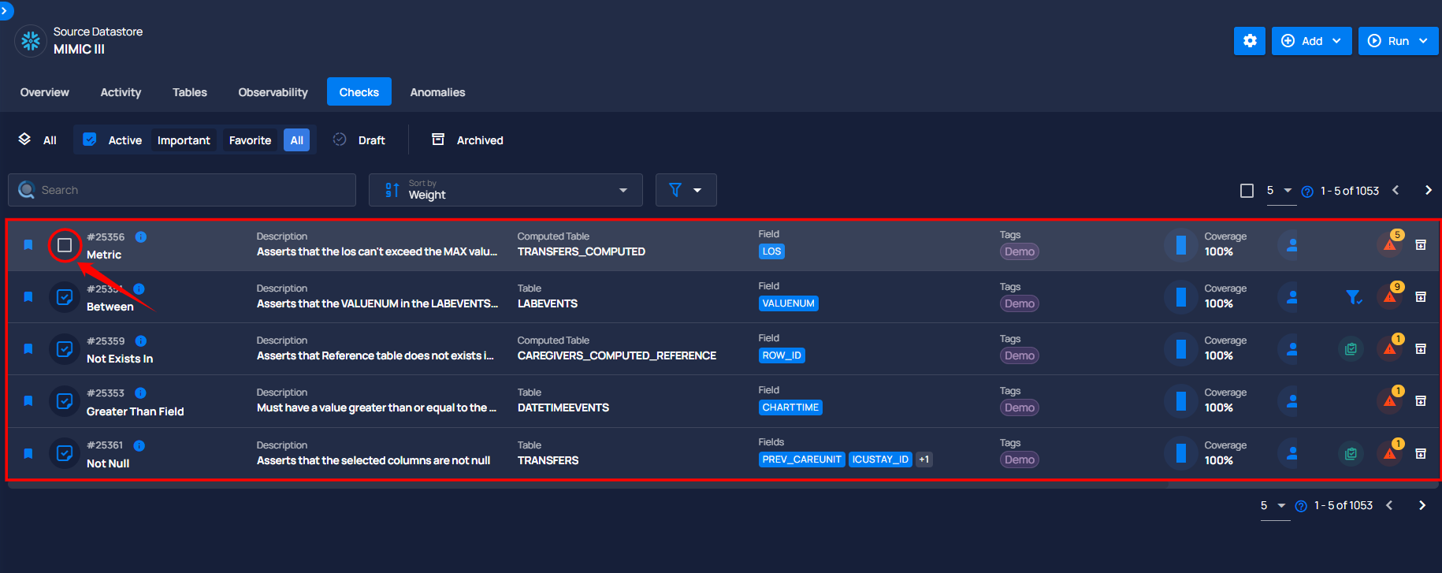
Task: Select the Checks tab
Action: [x=359, y=92]
